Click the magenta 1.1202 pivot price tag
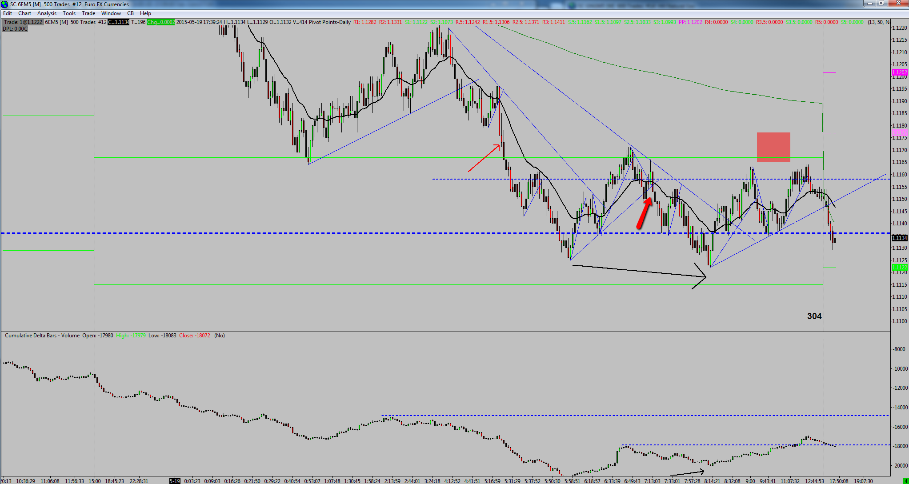Viewport: 909px width, 484px height. click(900, 72)
